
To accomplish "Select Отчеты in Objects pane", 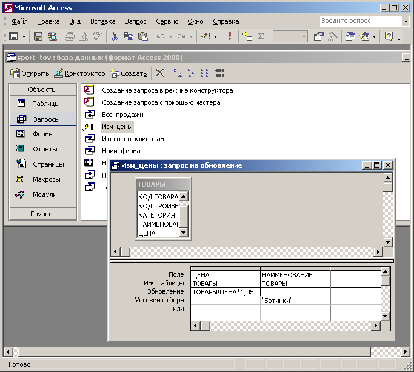I will point(43,149).
